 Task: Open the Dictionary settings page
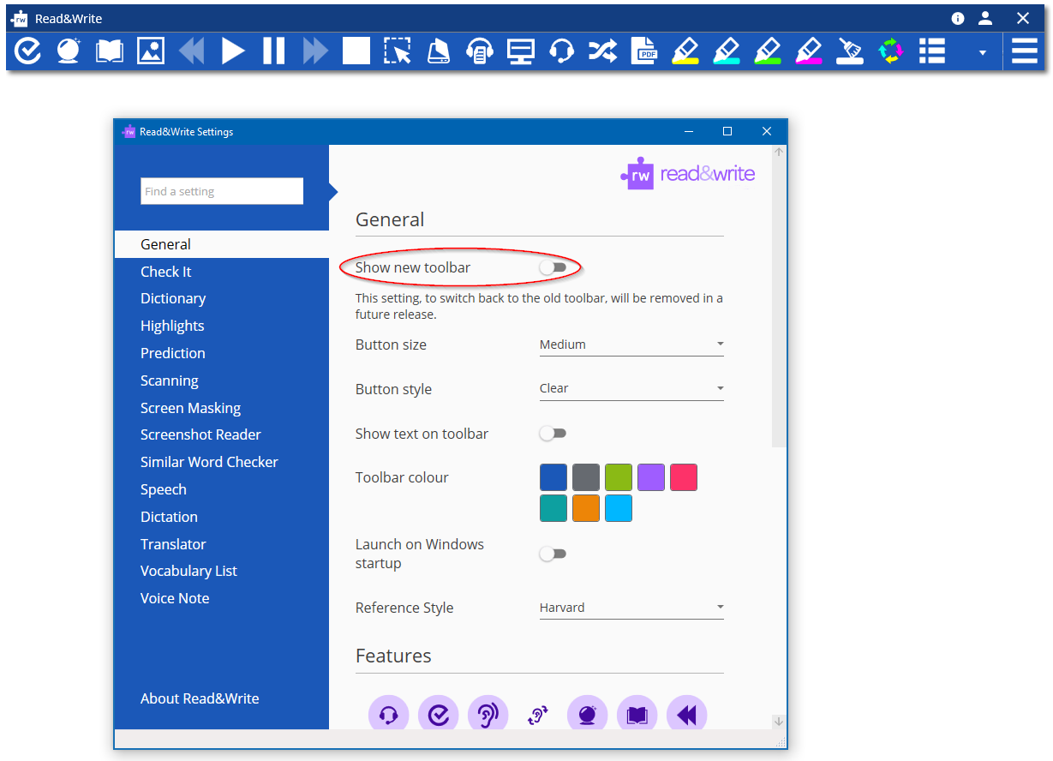click(173, 298)
